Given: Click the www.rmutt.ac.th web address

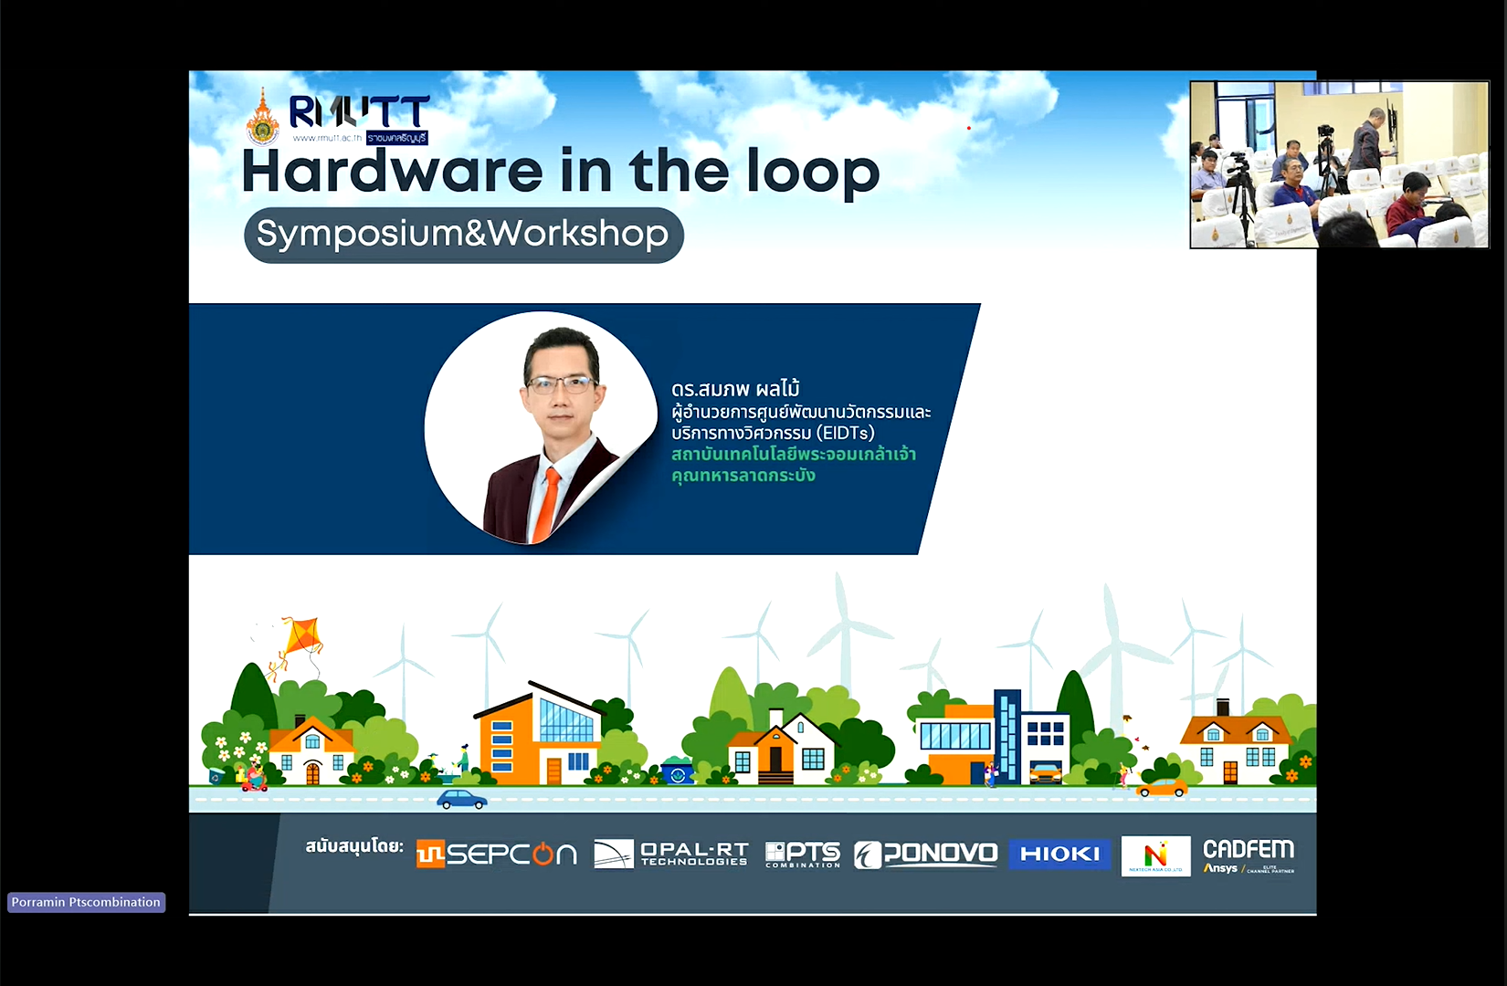Looking at the screenshot, I should (x=327, y=138).
